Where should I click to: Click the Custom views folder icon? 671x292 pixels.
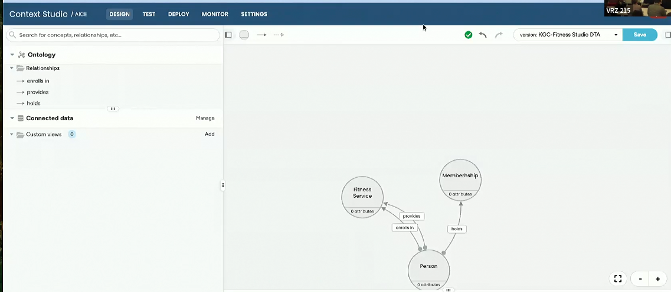pos(20,134)
